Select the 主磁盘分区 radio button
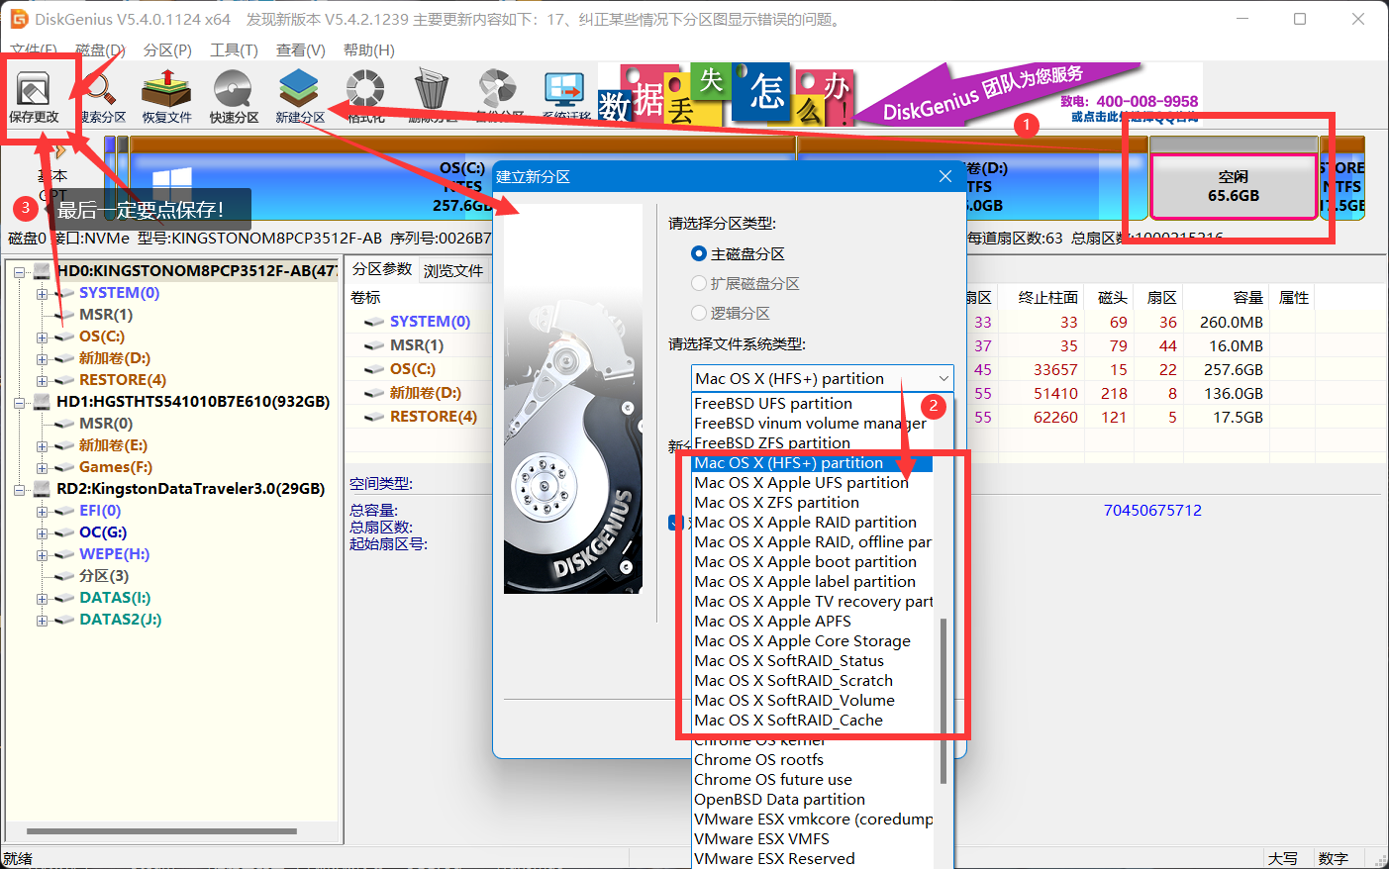 pos(699,254)
